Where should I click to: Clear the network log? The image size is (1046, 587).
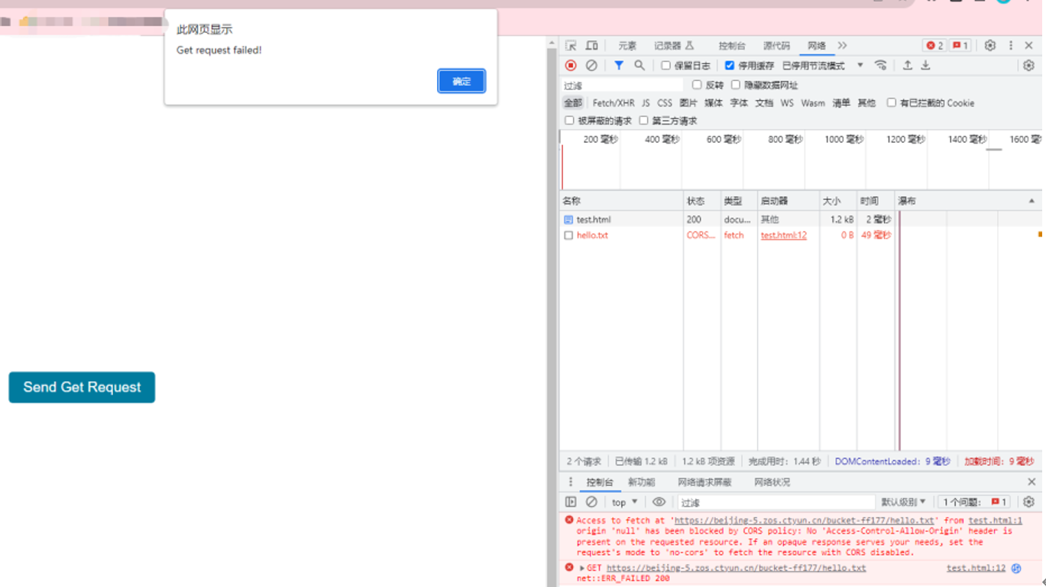[x=591, y=66]
